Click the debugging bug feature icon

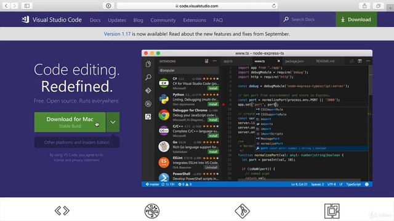152,211
